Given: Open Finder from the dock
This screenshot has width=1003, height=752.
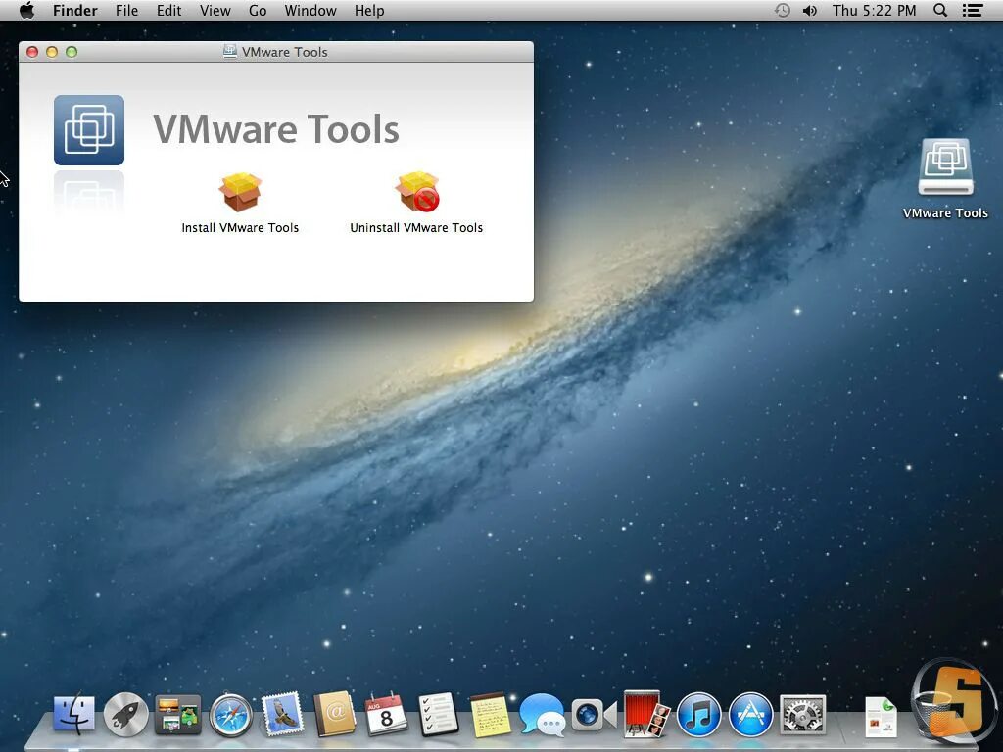Looking at the screenshot, I should [x=73, y=714].
